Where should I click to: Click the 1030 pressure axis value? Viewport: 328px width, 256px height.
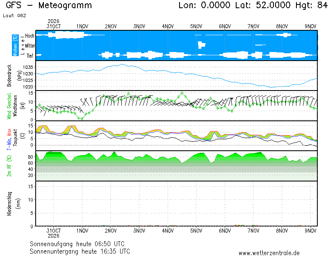click(x=28, y=74)
